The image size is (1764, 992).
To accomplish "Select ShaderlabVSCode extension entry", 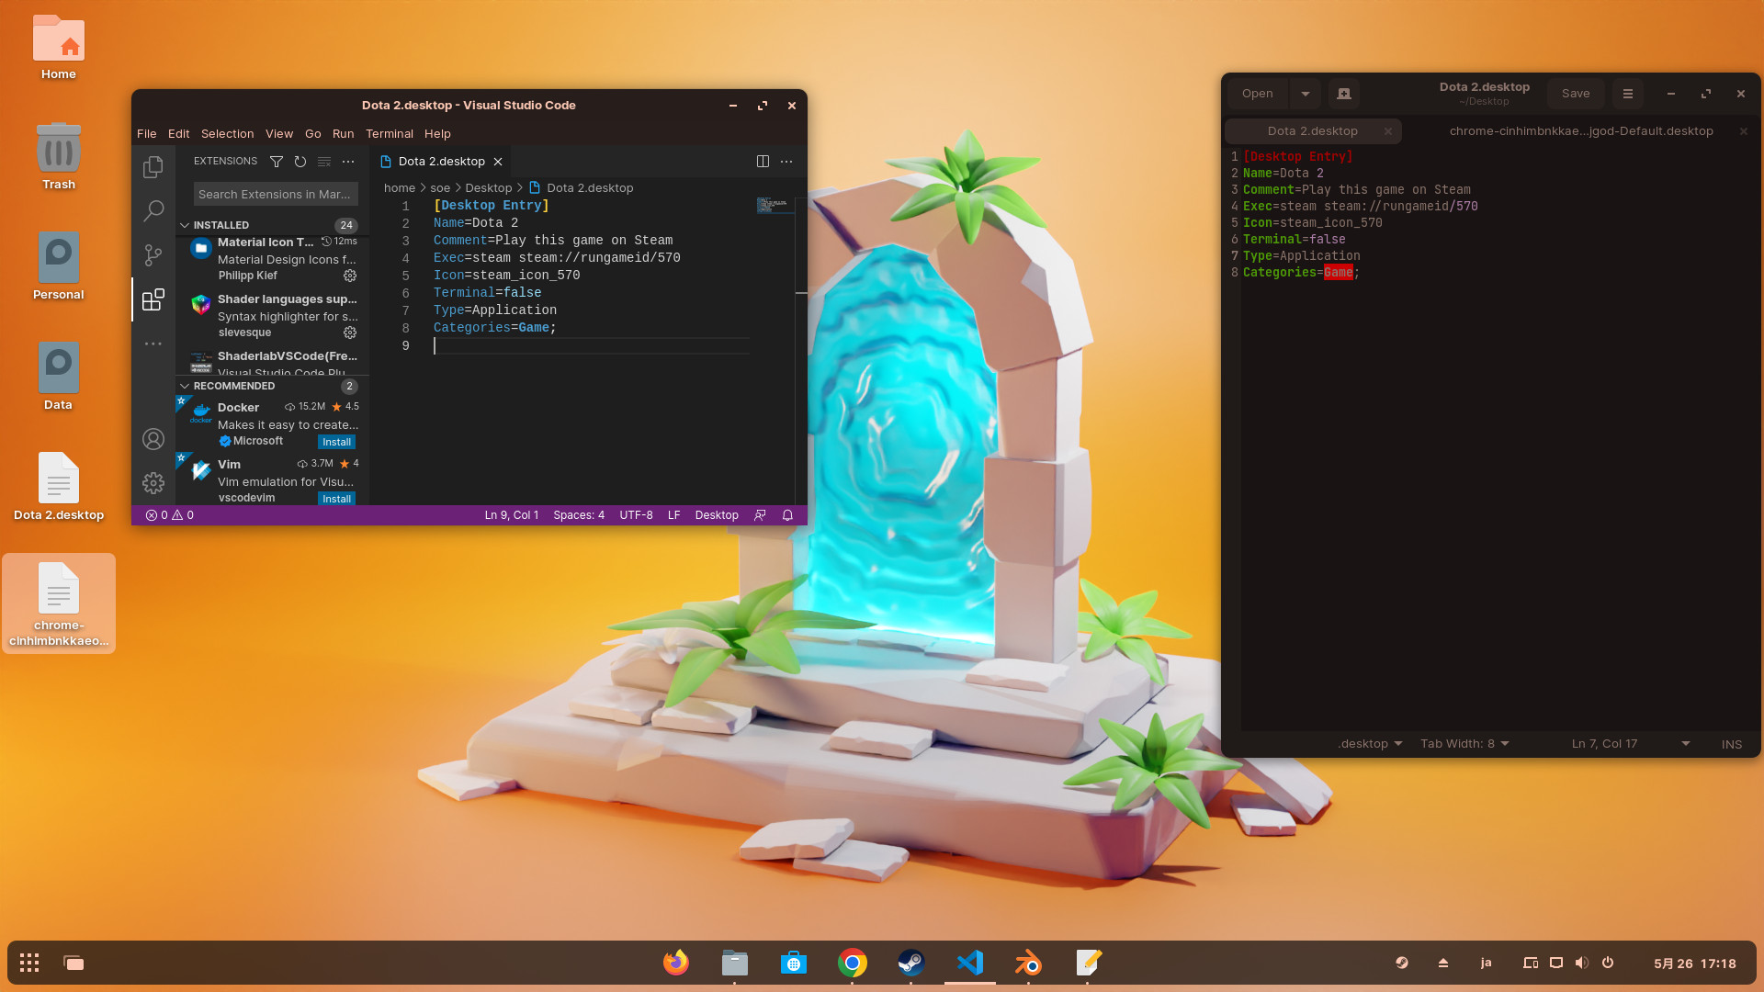I will (x=272, y=361).
